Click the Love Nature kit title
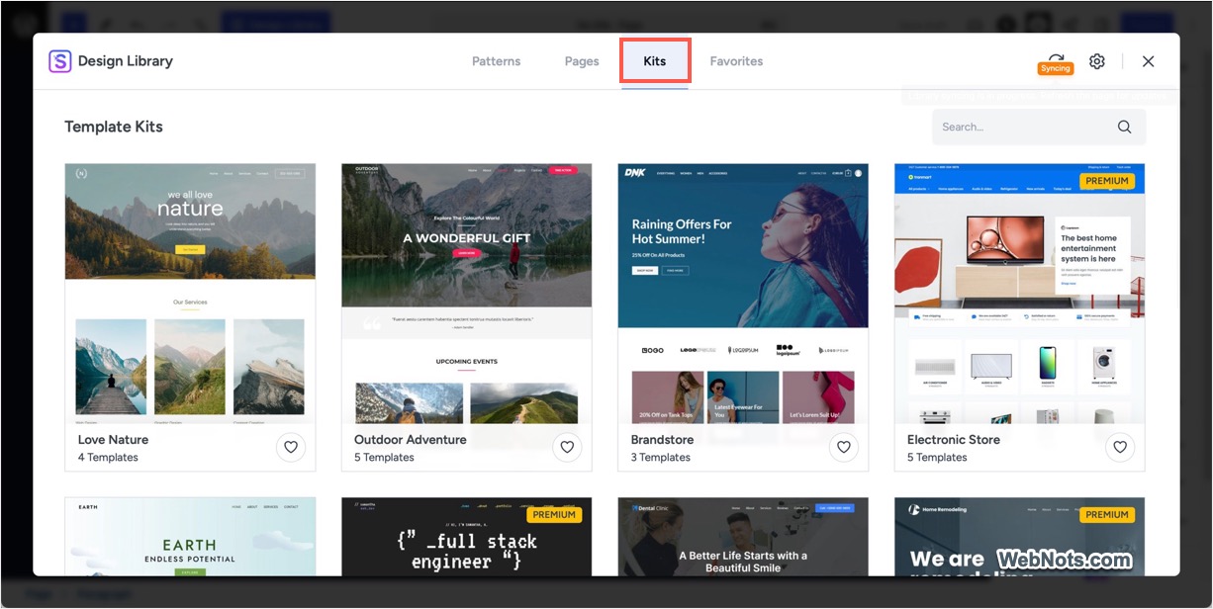 pos(113,439)
